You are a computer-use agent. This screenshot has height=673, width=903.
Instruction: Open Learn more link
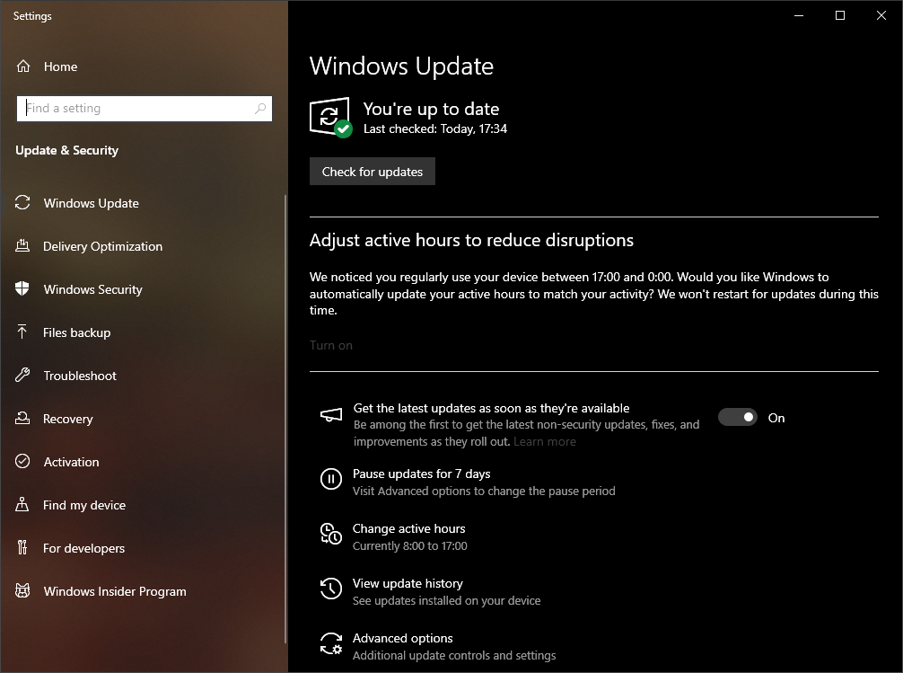(x=544, y=442)
